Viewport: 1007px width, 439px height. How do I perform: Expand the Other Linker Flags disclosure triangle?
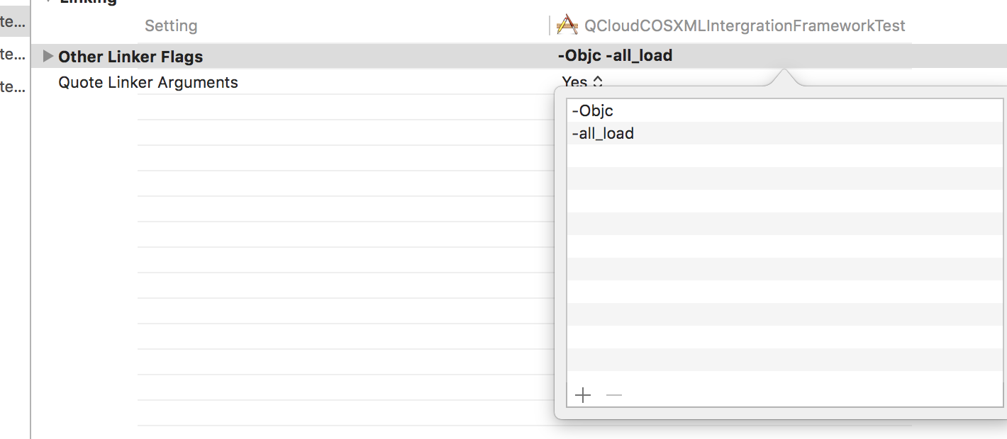pyautogui.click(x=48, y=56)
